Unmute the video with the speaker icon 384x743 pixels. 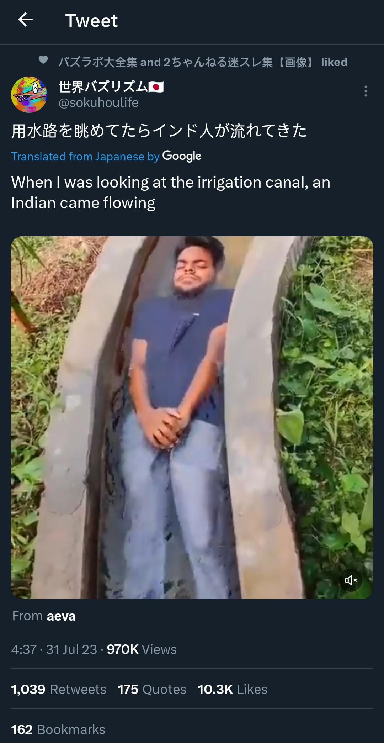[x=351, y=580]
